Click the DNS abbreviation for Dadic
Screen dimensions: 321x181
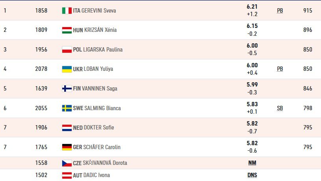click(252, 175)
